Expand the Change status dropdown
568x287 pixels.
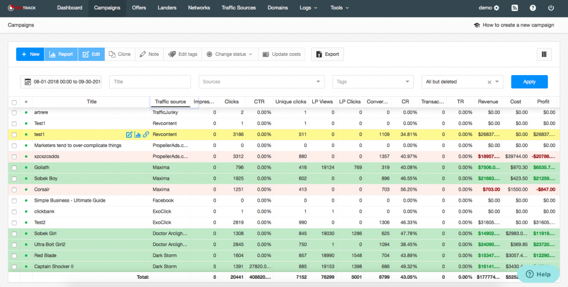(230, 54)
